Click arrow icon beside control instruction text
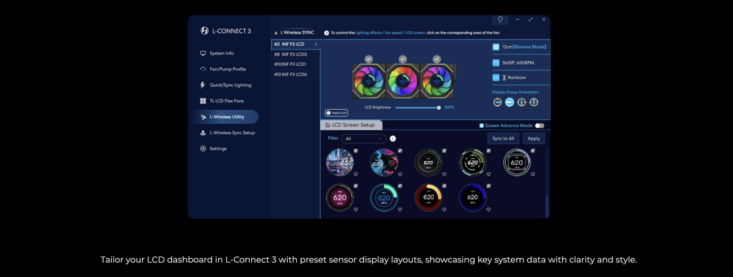The width and height of the screenshot is (733, 277). click(327, 33)
